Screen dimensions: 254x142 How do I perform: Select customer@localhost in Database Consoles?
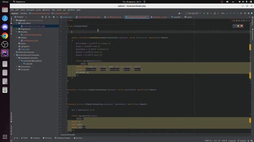click(32, 61)
